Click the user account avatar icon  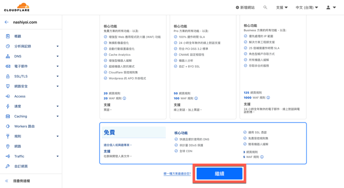[328, 7]
